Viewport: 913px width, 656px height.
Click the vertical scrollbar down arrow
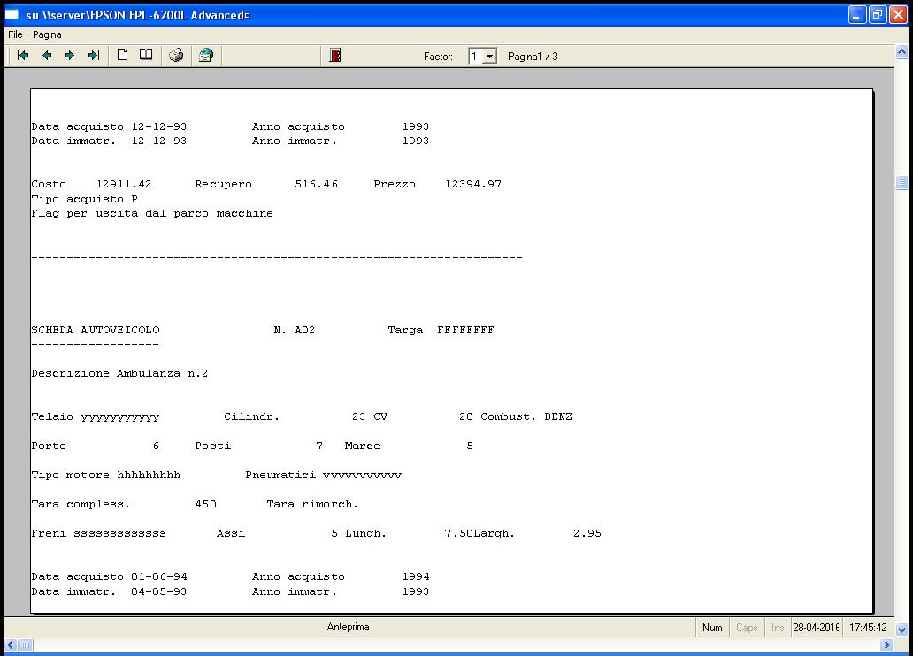(x=901, y=629)
